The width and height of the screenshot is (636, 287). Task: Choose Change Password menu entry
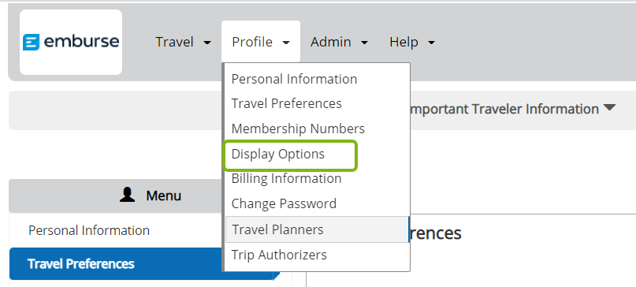284,203
